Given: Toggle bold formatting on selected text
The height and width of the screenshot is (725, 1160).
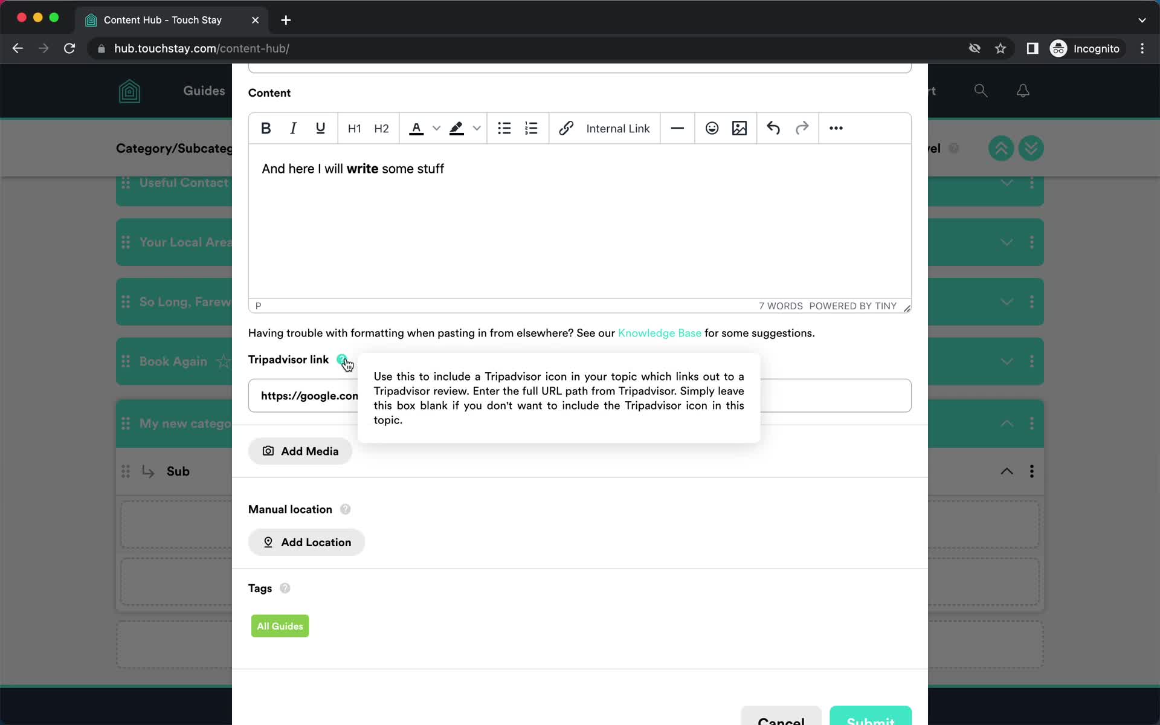Looking at the screenshot, I should (x=266, y=129).
